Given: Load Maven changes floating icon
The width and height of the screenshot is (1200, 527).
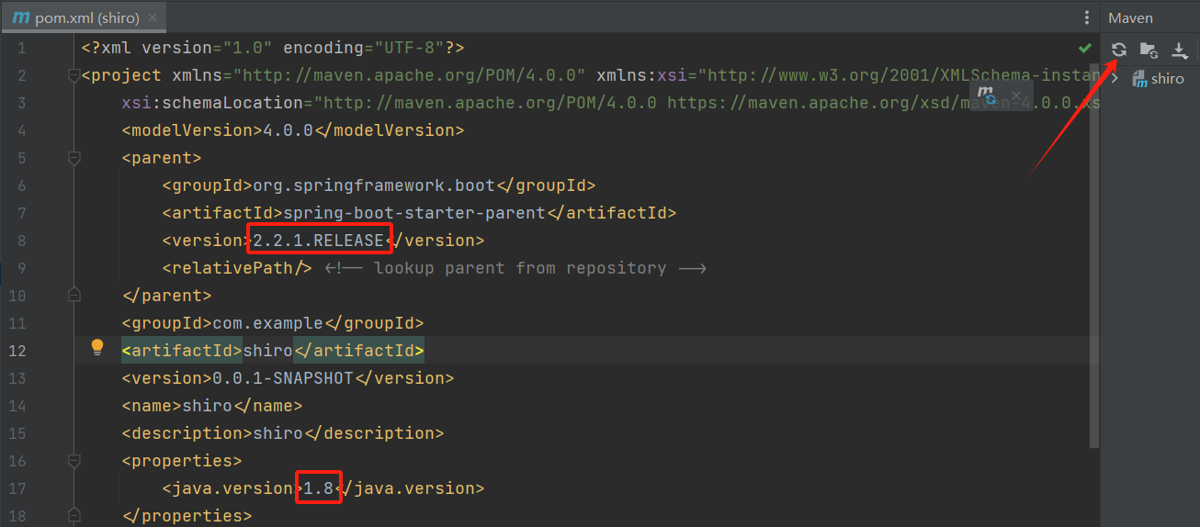Looking at the screenshot, I should 987,95.
